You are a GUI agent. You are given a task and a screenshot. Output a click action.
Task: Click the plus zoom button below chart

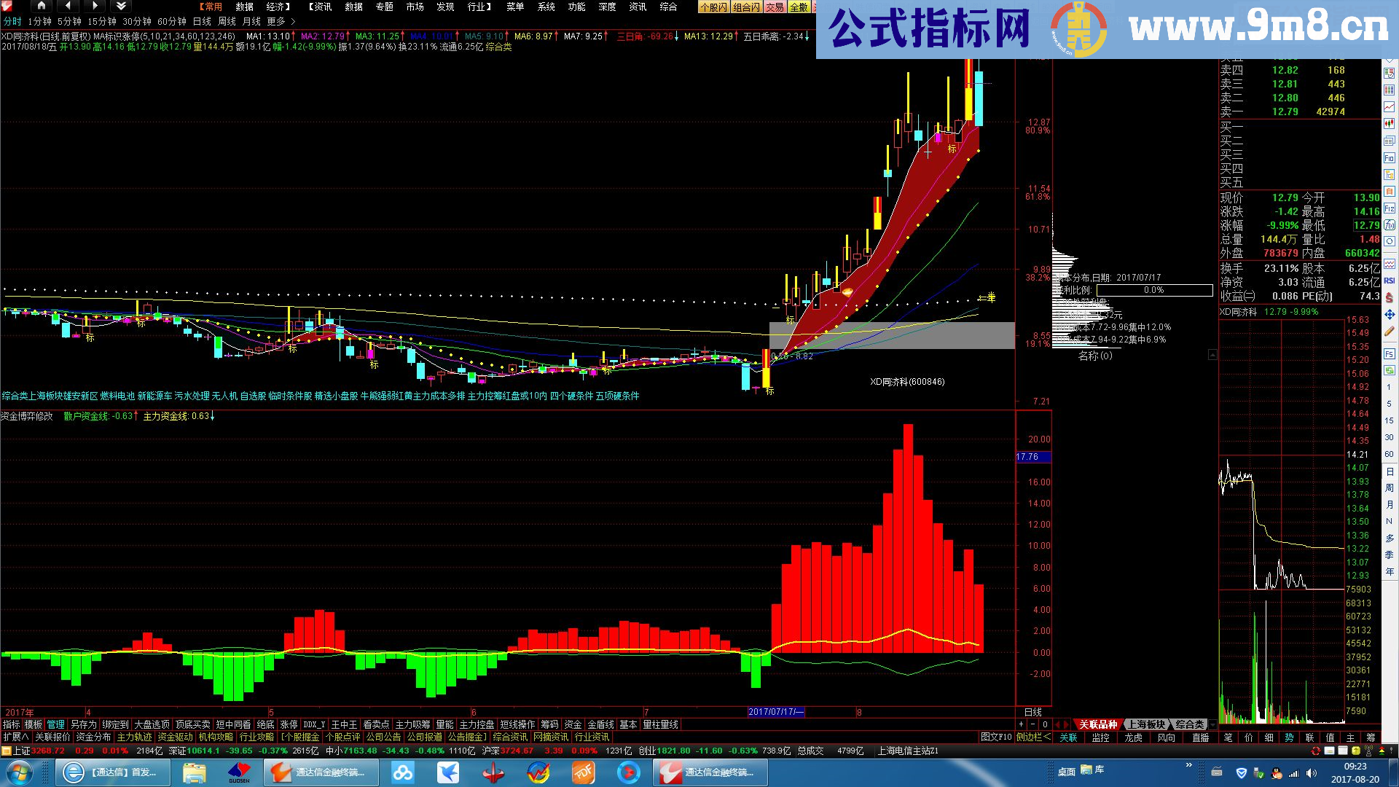tap(1021, 724)
